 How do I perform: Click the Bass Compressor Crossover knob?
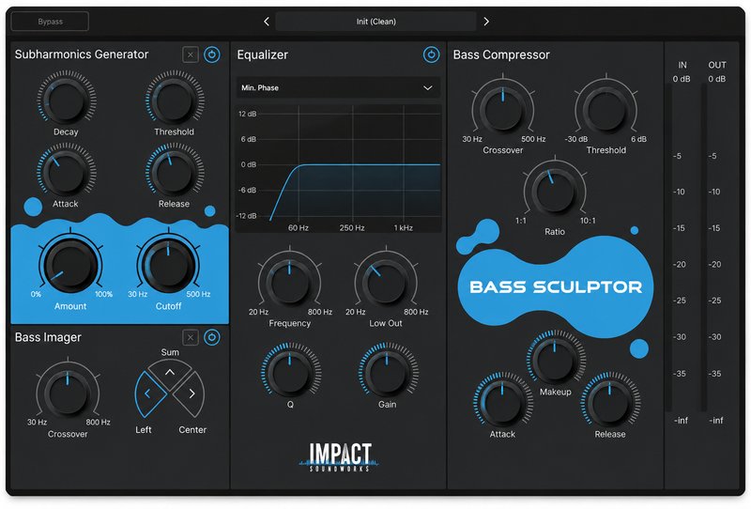tap(502, 109)
